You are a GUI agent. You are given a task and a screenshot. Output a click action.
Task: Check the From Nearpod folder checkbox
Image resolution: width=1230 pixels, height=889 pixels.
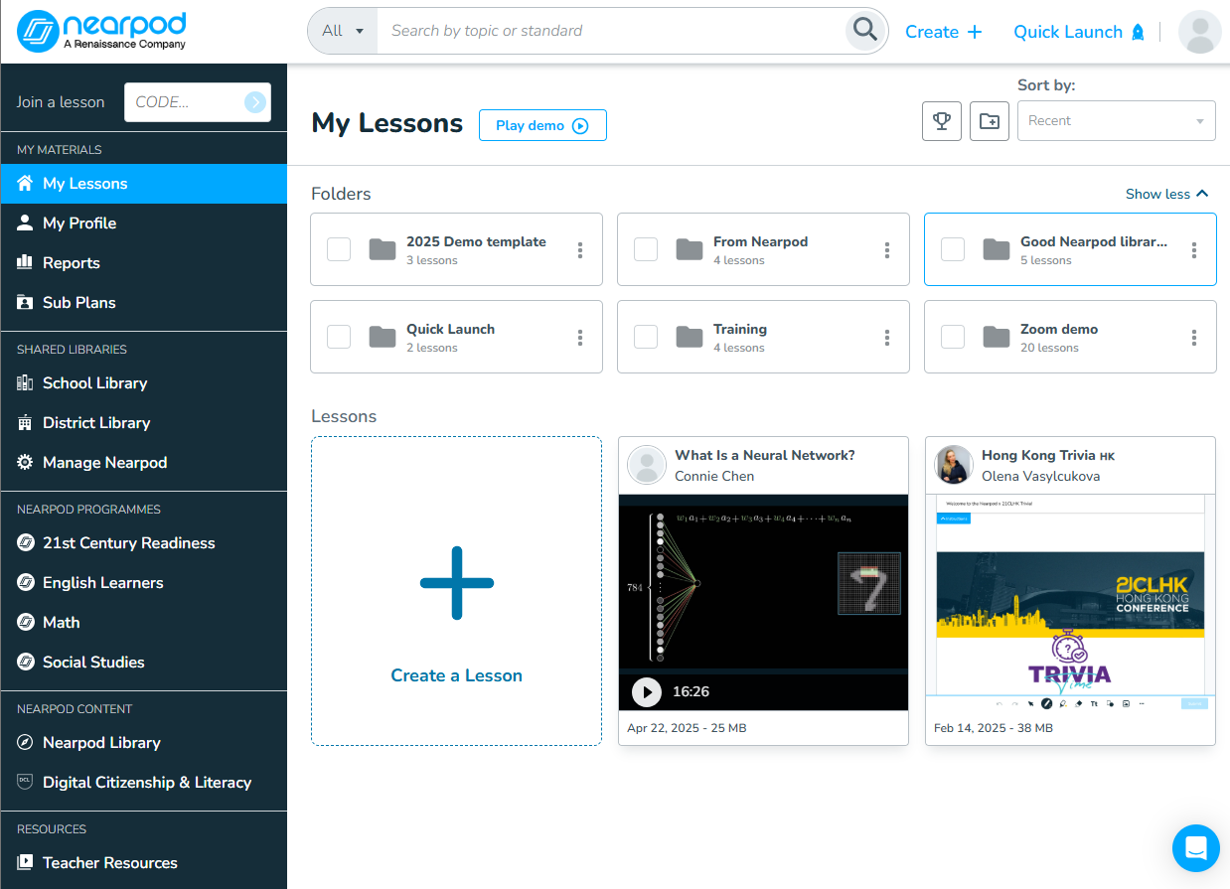tap(646, 249)
